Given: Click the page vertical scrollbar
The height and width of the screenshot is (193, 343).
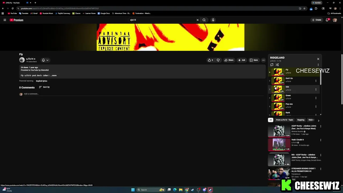Looking at the screenshot, I should pos(342,79).
